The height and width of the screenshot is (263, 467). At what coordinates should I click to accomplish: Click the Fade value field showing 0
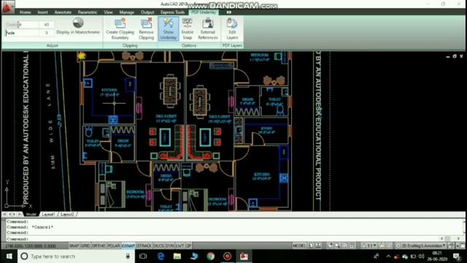[x=47, y=33]
